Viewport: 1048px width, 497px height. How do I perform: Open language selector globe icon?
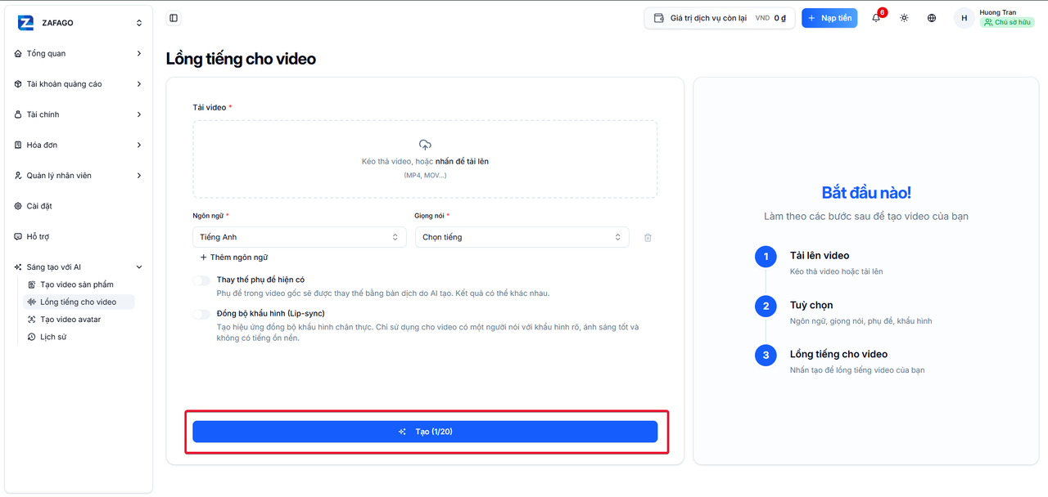[932, 18]
